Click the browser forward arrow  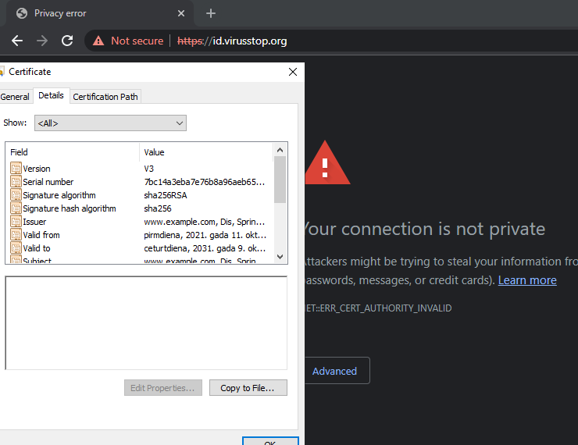click(x=42, y=41)
